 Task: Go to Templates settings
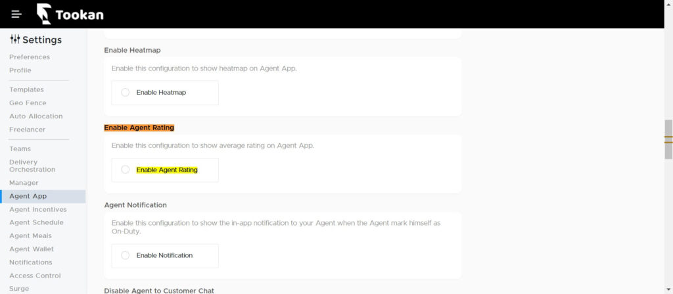click(26, 90)
